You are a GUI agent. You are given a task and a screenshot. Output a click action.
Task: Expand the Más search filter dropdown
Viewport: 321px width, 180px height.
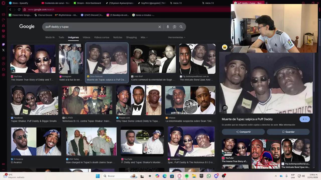point(144,37)
